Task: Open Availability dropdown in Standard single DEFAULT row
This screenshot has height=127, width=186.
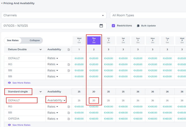Action: click(x=57, y=100)
